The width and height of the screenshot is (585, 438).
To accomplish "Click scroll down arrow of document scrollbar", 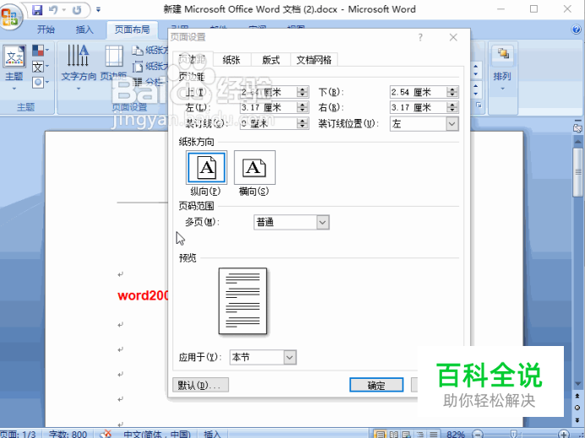I will (x=578, y=383).
